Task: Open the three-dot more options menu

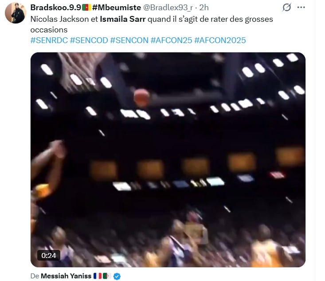Action: point(301,8)
